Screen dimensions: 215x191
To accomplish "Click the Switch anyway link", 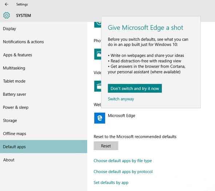I will click(x=121, y=99).
